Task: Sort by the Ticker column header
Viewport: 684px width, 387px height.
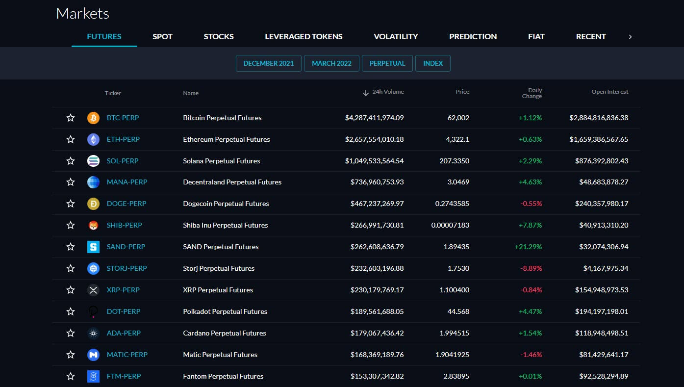Action: pos(113,93)
